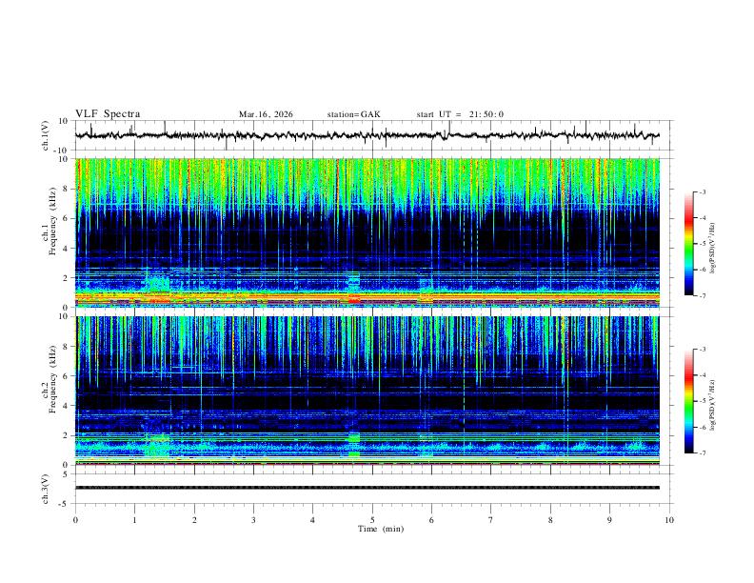Viewport: 754px width, 583px height.
Task: Click the "VLF Spectra" plot title
Action: coord(108,114)
